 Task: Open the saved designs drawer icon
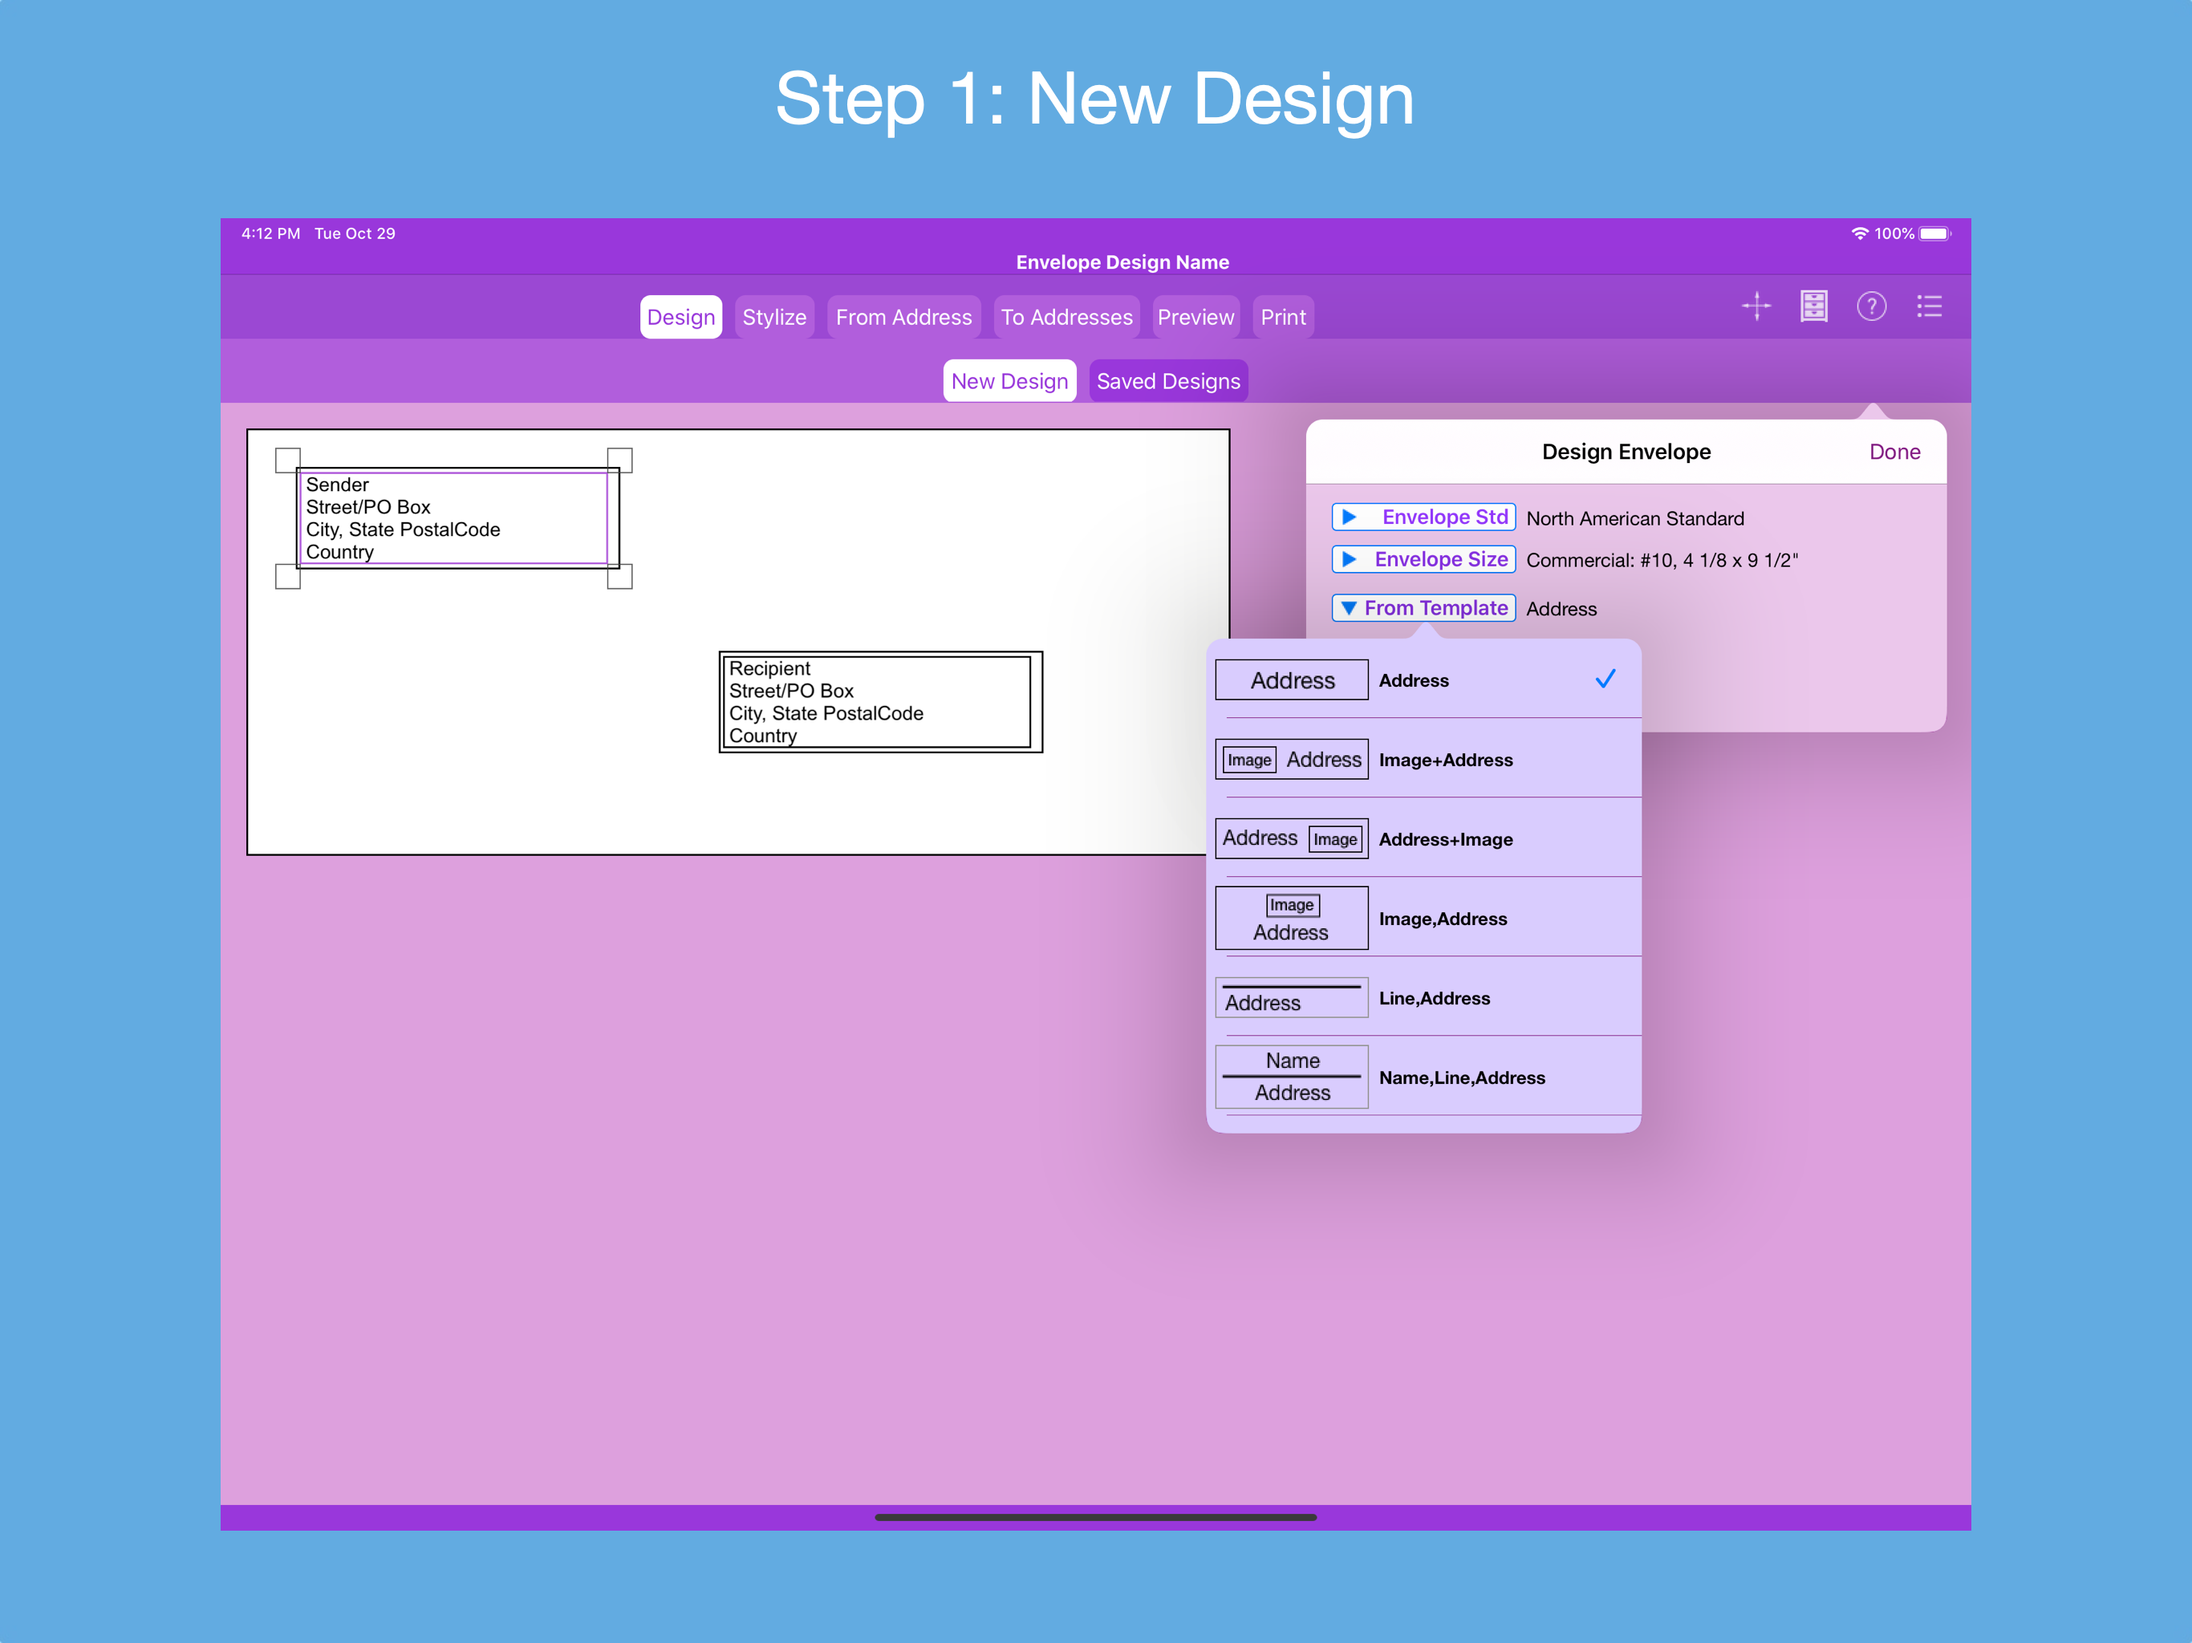tap(1813, 306)
